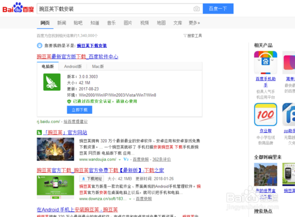Open the 贴吧 tab
The width and height of the screenshot is (295, 217).
pos(78,23)
